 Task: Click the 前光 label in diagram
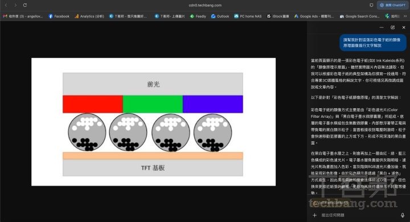tap(153, 84)
